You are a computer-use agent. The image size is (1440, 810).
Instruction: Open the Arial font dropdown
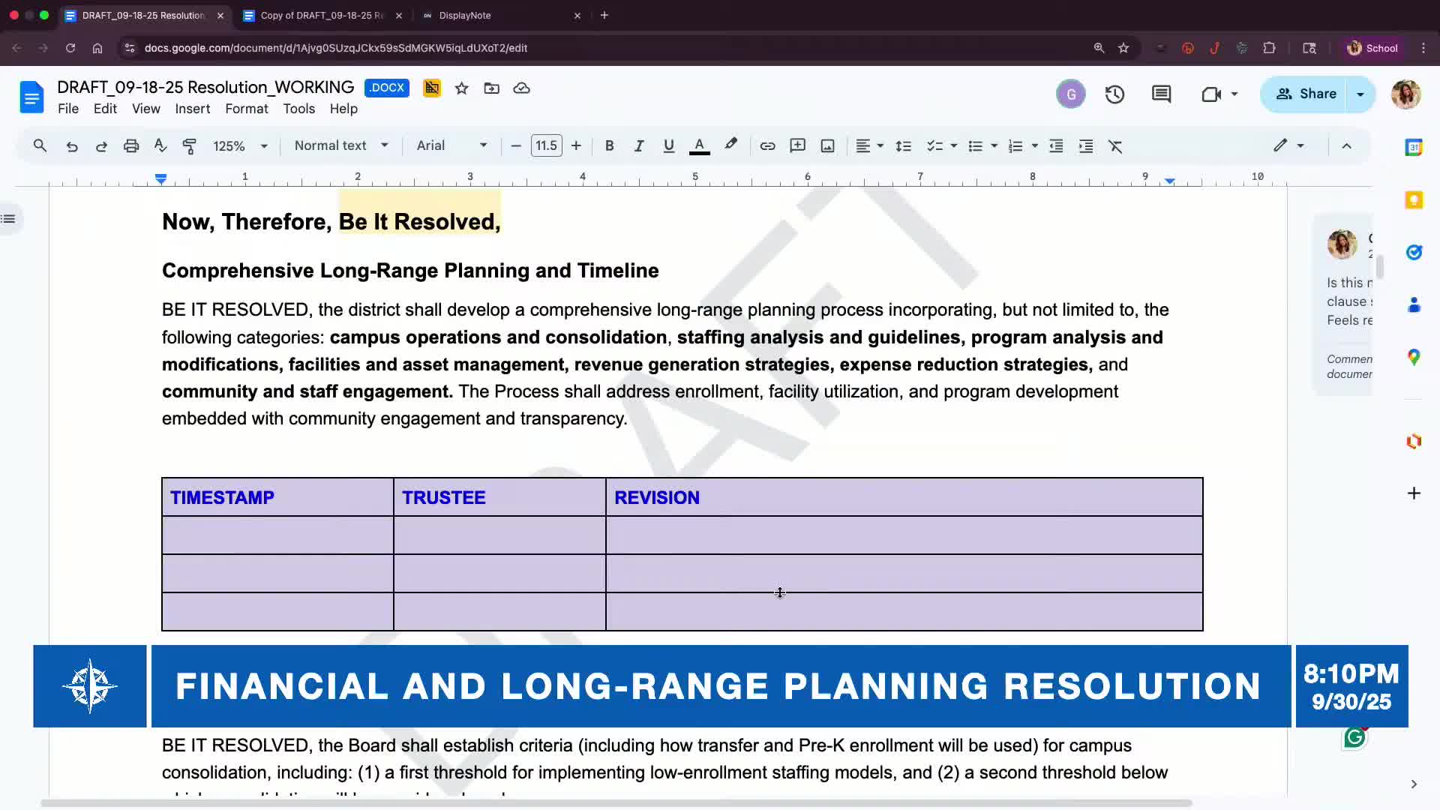tap(451, 145)
